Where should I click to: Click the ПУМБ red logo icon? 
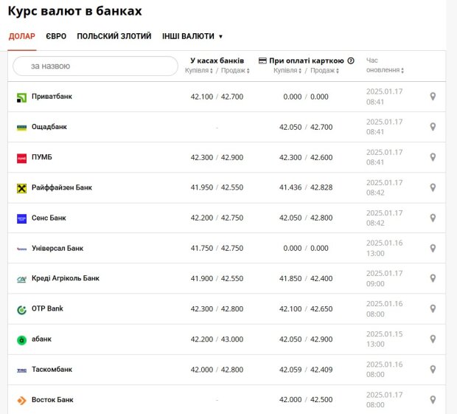coord(21,159)
